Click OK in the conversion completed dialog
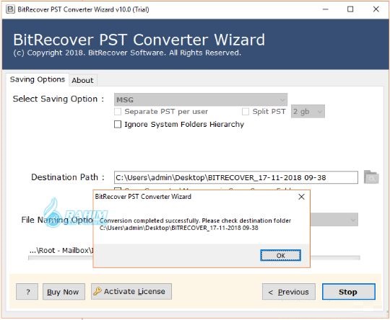The height and width of the screenshot is (320, 390). (x=280, y=255)
